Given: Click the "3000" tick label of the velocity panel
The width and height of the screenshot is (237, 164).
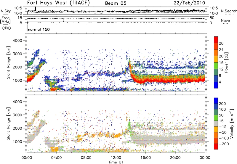Looking at the screenshot, I should pos(17,115).
